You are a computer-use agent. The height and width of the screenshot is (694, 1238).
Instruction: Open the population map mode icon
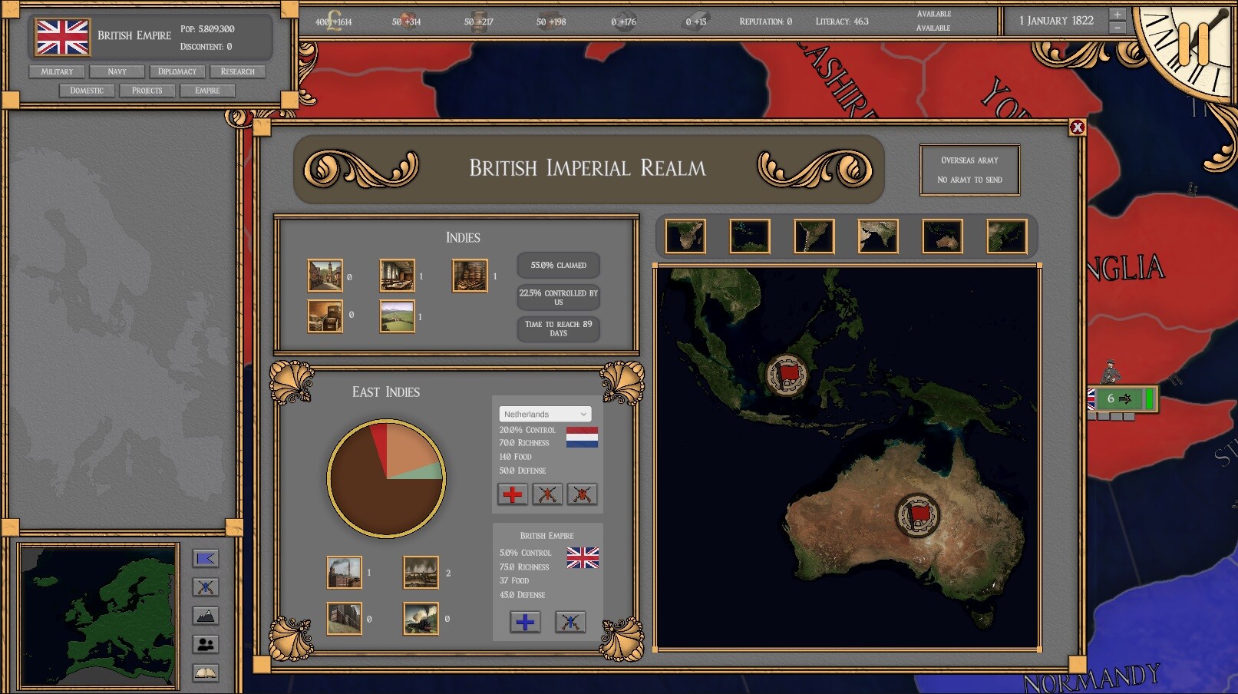[205, 645]
